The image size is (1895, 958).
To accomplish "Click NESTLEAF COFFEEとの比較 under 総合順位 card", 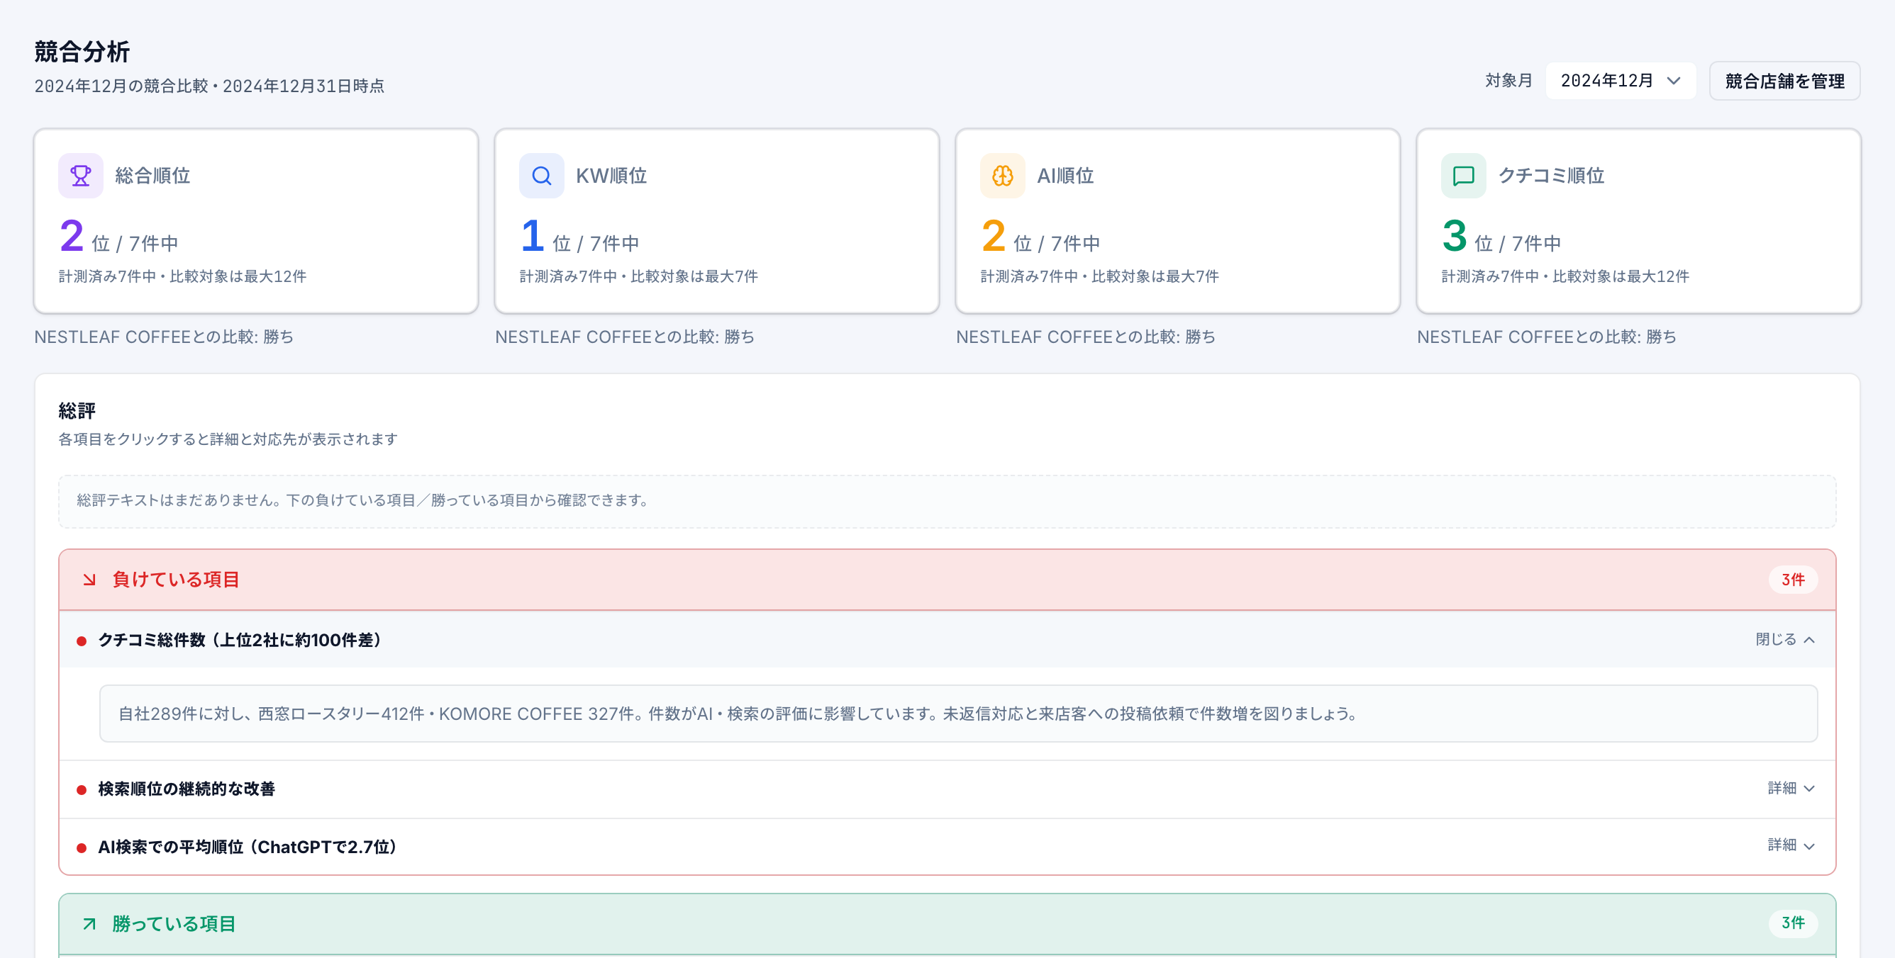I will tap(164, 337).
